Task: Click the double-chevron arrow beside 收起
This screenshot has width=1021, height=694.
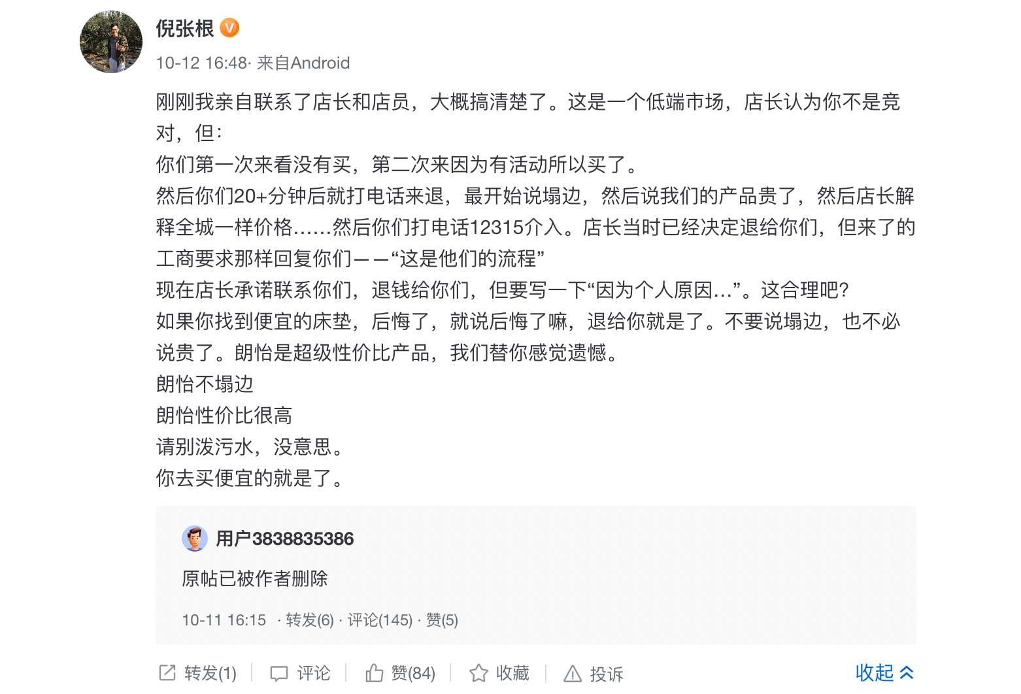Action: pyautogui.click(x=907, y=672)
